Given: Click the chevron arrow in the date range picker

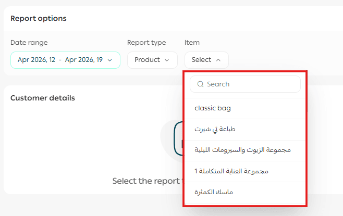Looking at the screenshot, I should (109, 60).
